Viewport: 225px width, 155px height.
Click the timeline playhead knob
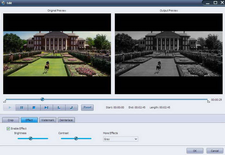coord(42,99)
